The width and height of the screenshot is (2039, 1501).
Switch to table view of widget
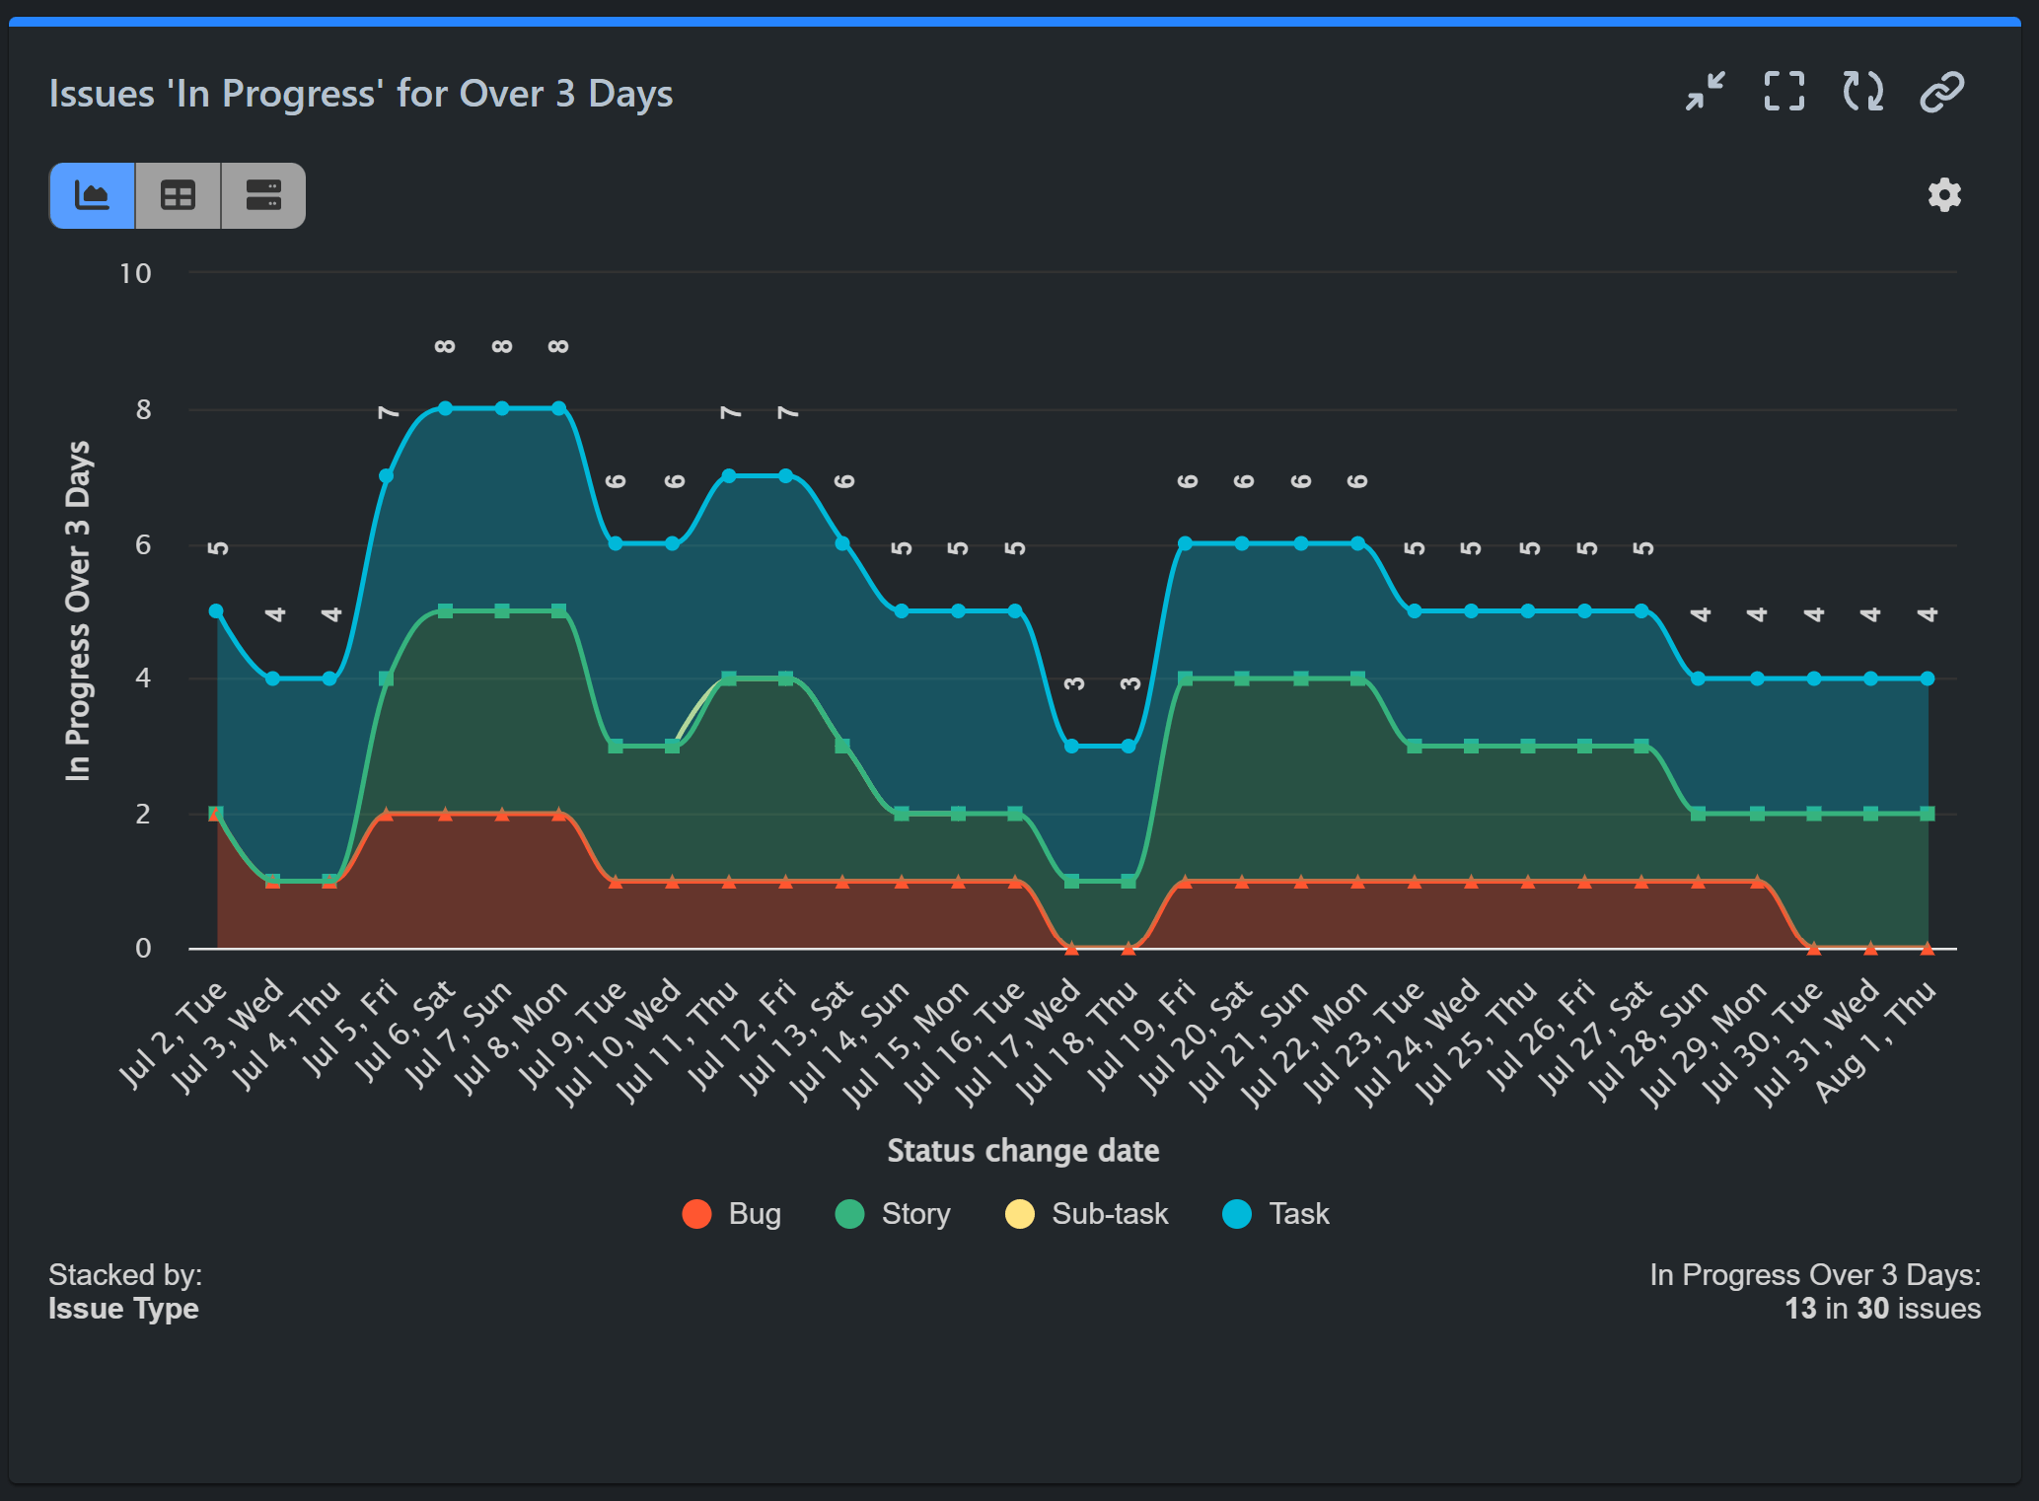coord(177,195)
